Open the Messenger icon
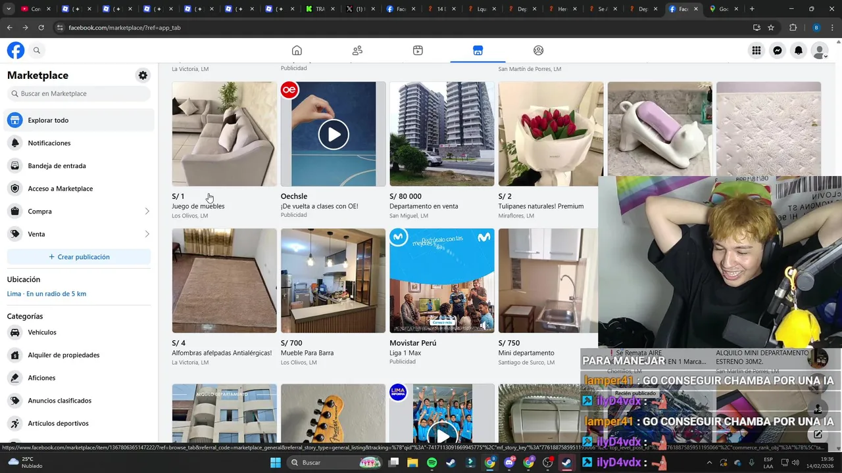 (778, 51)
